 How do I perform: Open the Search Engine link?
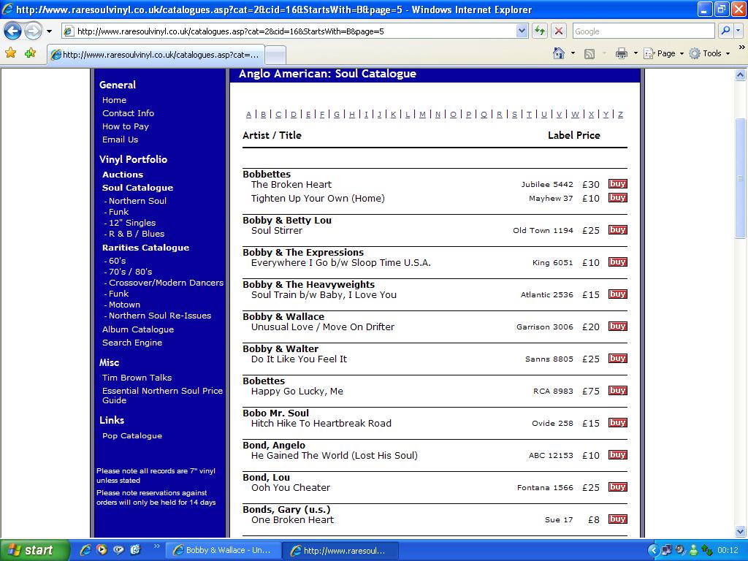tap(132, 343)
